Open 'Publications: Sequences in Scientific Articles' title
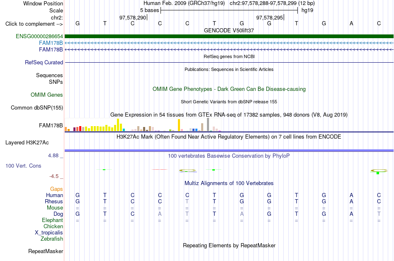Image resolution: width=394 pixels, height=261 pixels. tap(229, 69)
